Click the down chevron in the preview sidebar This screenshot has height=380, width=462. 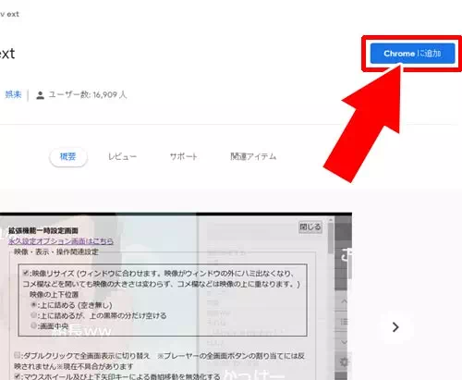(344, 342)
